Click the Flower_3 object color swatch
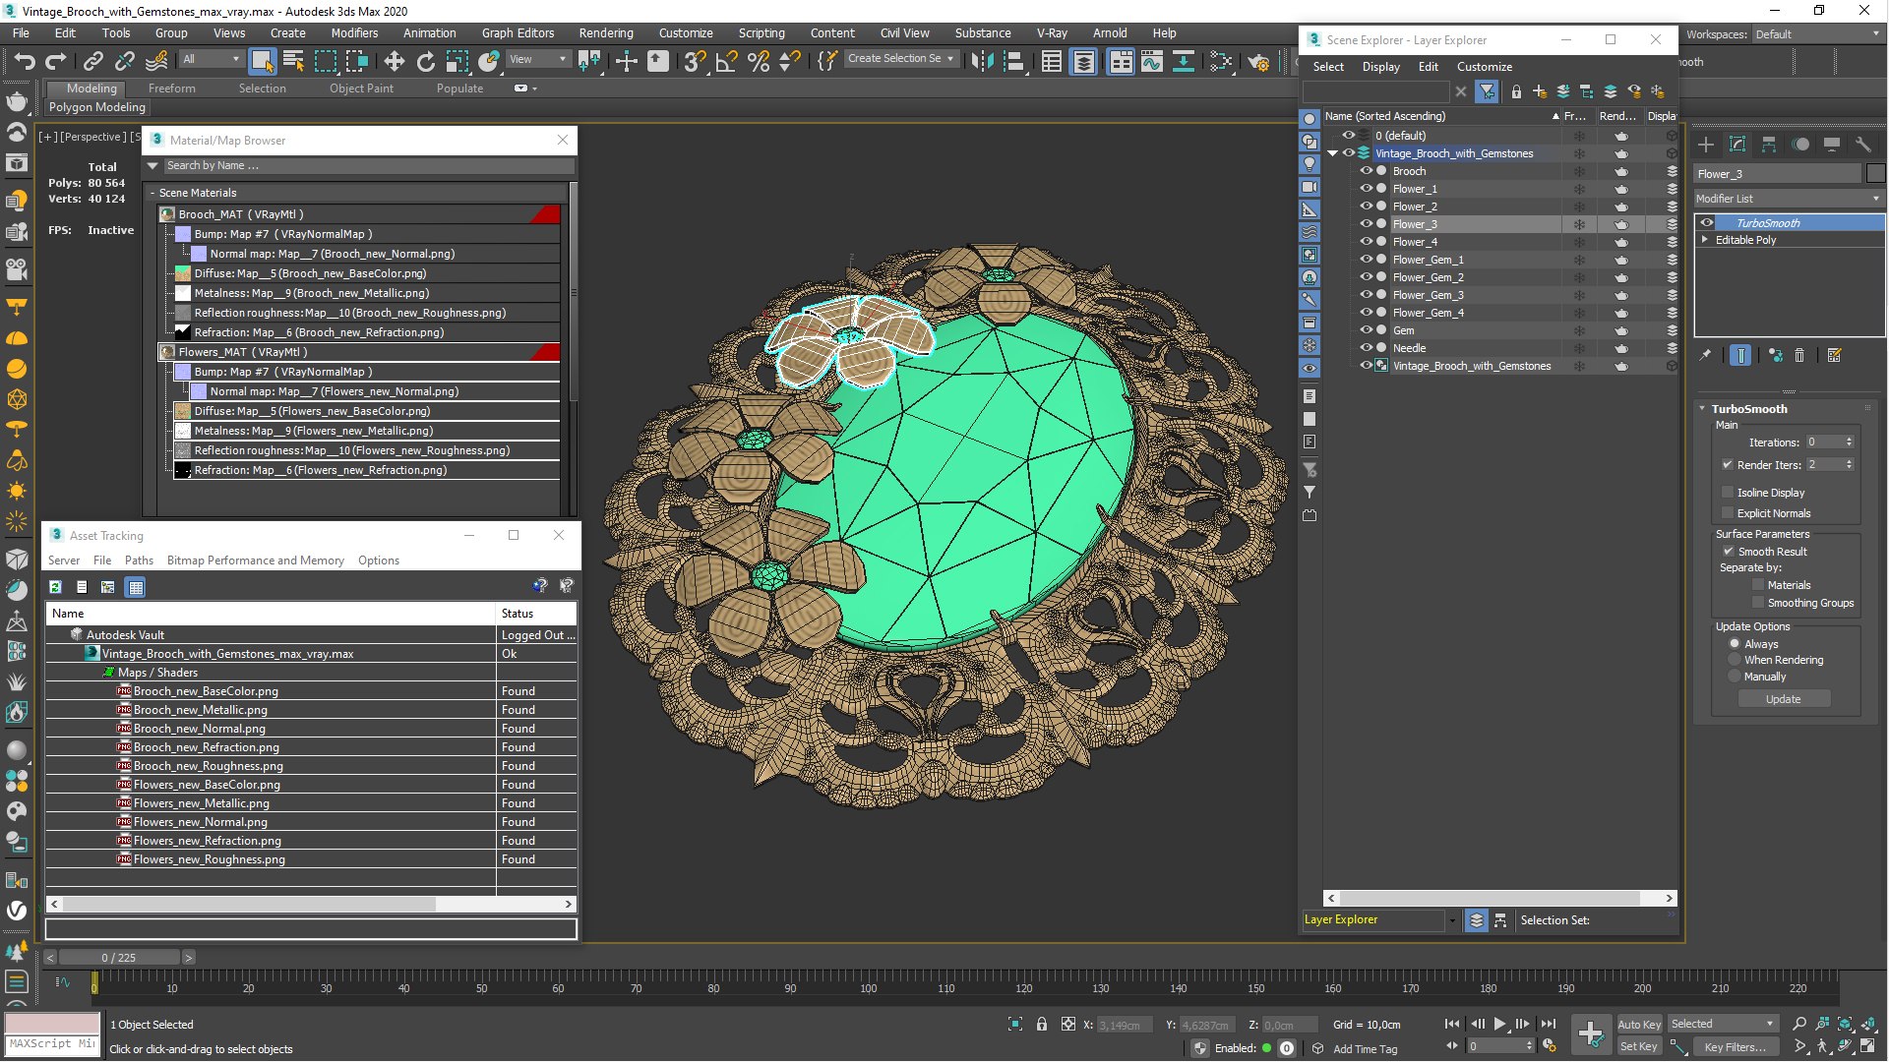 click(x=1875, y=173)
